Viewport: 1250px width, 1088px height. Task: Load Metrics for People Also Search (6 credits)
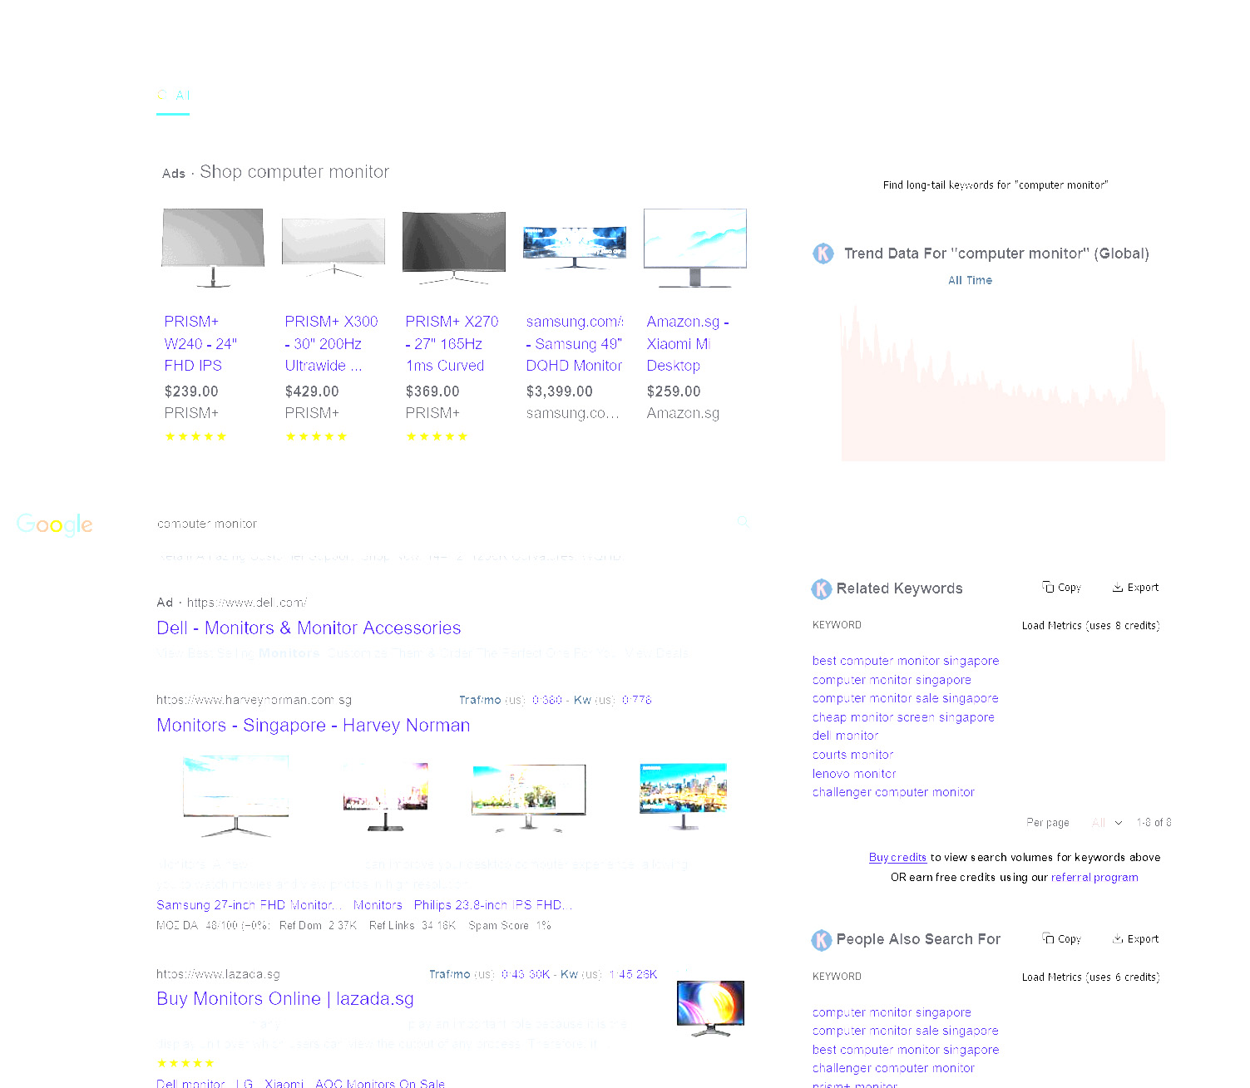[x=1090, y=977]
